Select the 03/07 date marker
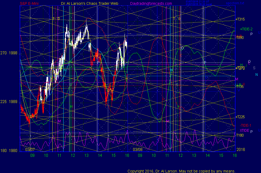Screen dimensions: 261x173 click(x=30, y=149)
